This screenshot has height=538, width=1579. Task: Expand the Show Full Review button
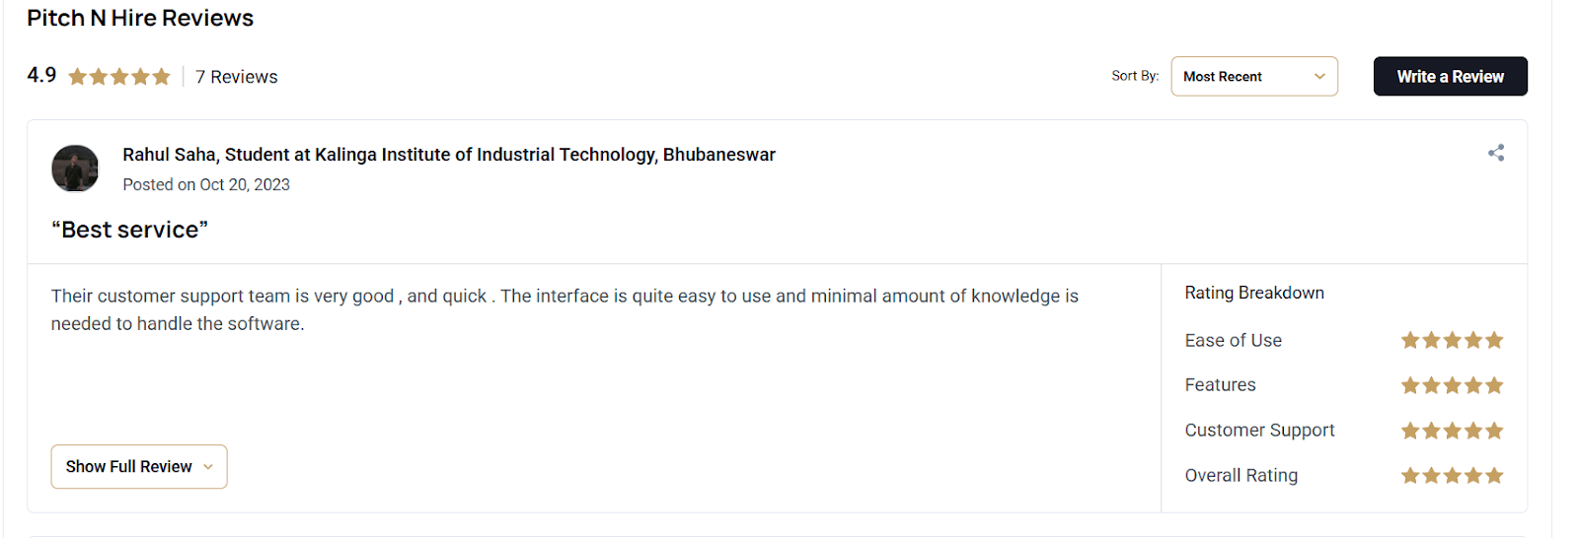pyautogui.click(x=139, y=467)
